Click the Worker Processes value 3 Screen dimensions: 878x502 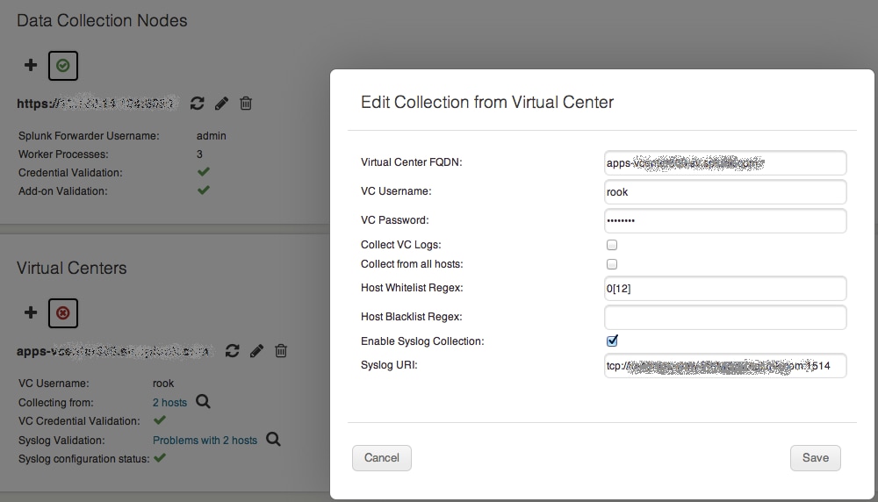(x=199, y=154)
